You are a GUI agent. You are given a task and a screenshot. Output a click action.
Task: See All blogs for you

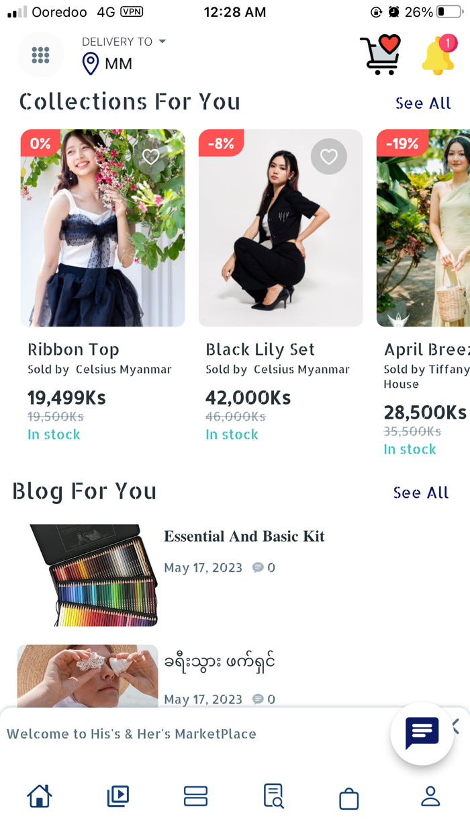421,493
